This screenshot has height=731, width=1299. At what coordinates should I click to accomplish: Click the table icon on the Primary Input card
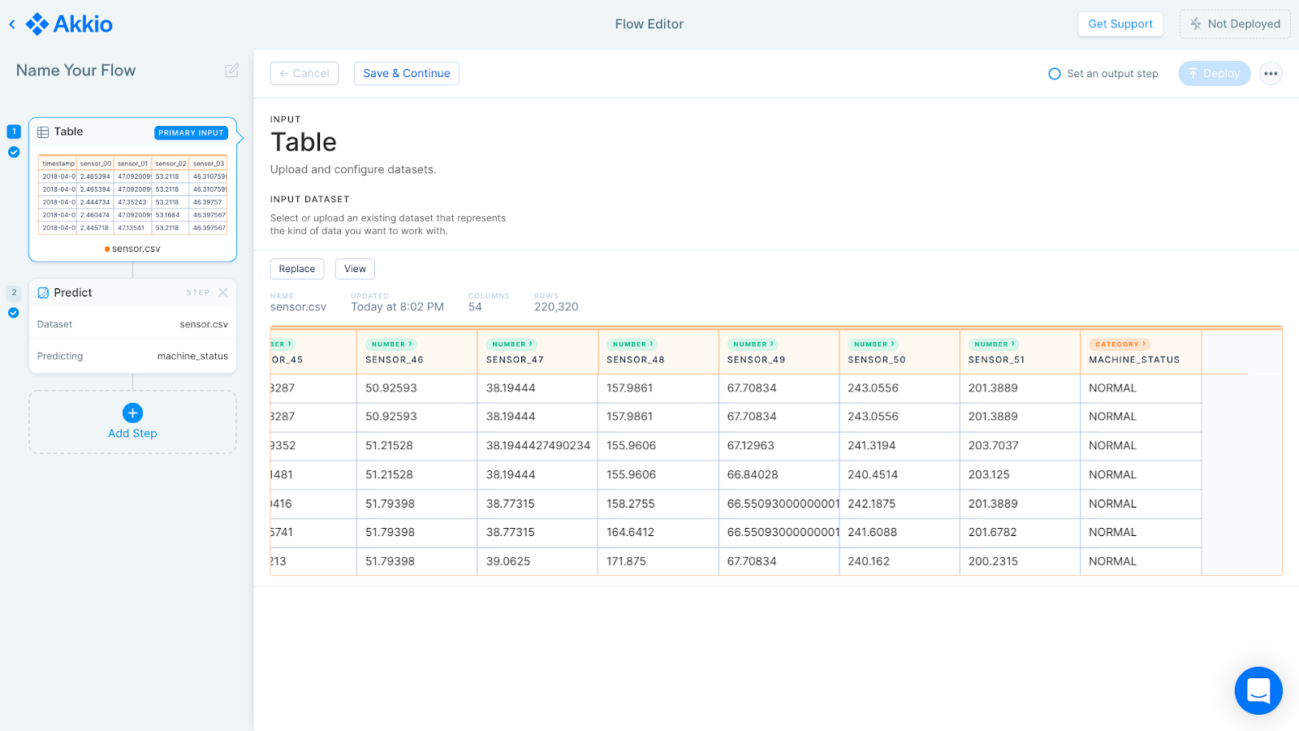tap(45, 132)
